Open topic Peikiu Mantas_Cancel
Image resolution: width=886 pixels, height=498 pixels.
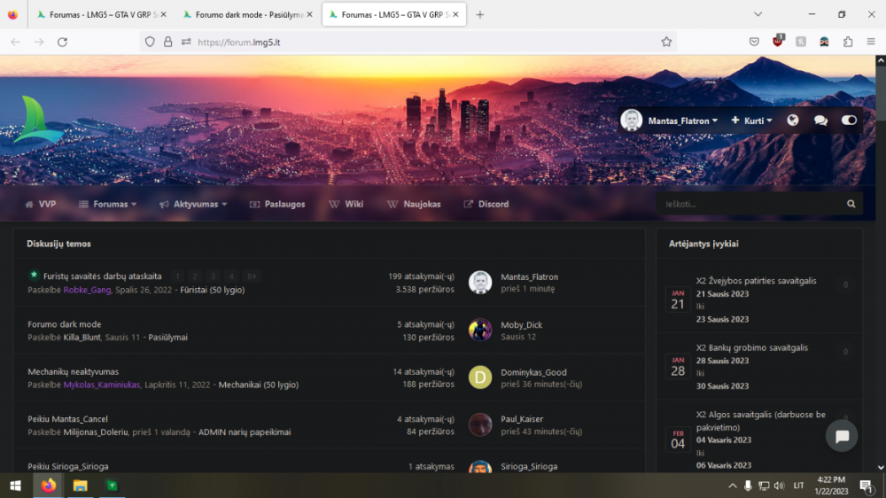coord(68,419)
